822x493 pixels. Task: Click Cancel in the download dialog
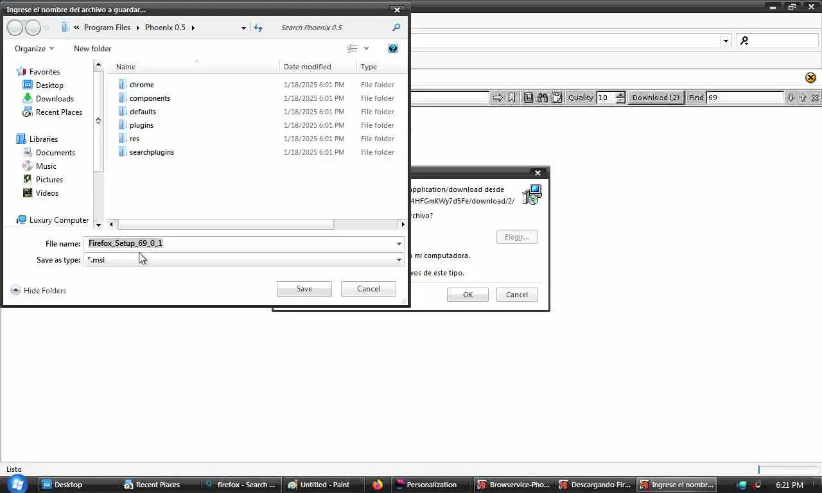[517, 295]
